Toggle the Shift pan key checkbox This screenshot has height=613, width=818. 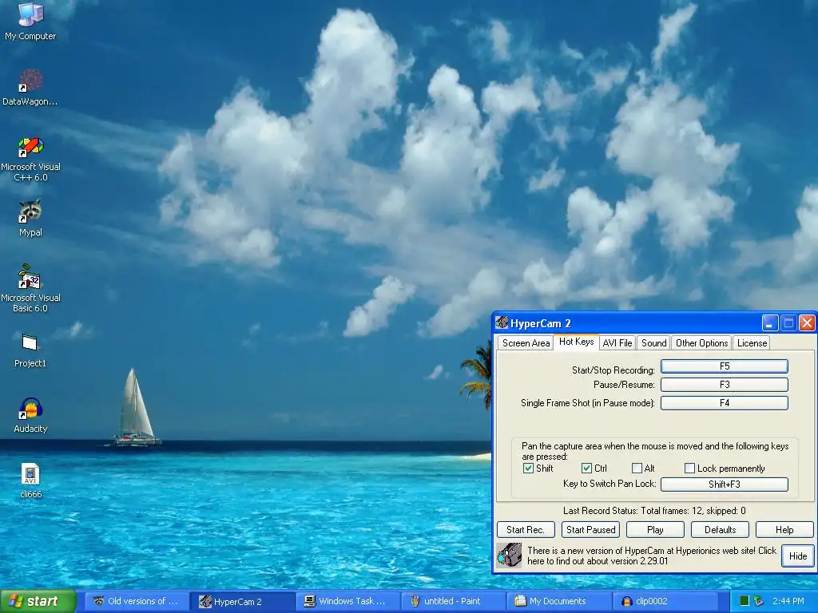click(x=528, y=468)
